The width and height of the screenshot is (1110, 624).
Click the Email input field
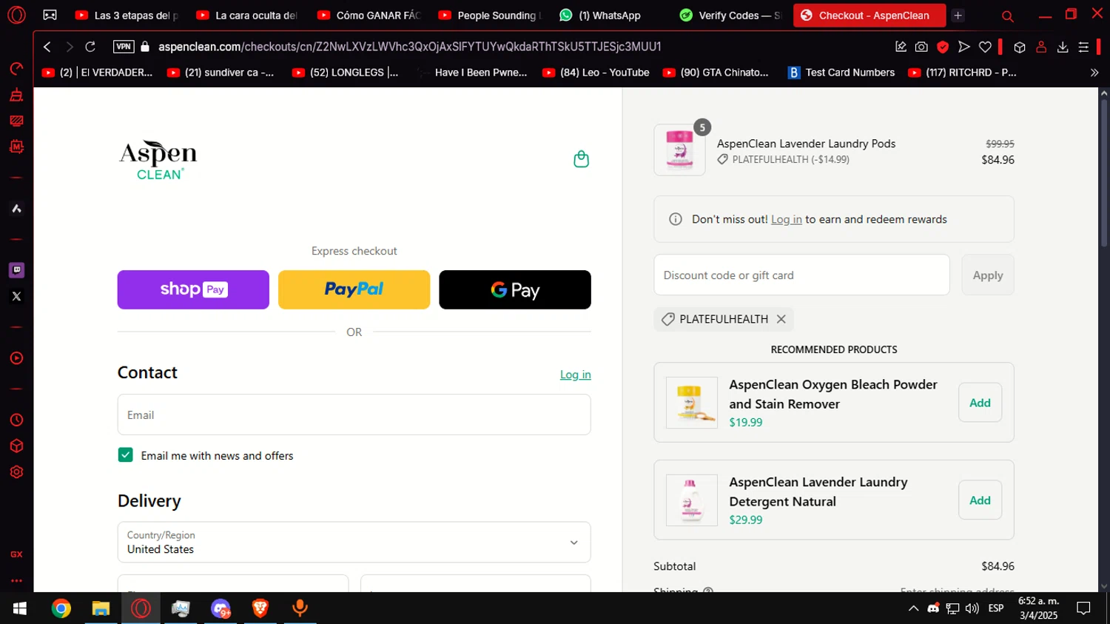click(354, 415)
